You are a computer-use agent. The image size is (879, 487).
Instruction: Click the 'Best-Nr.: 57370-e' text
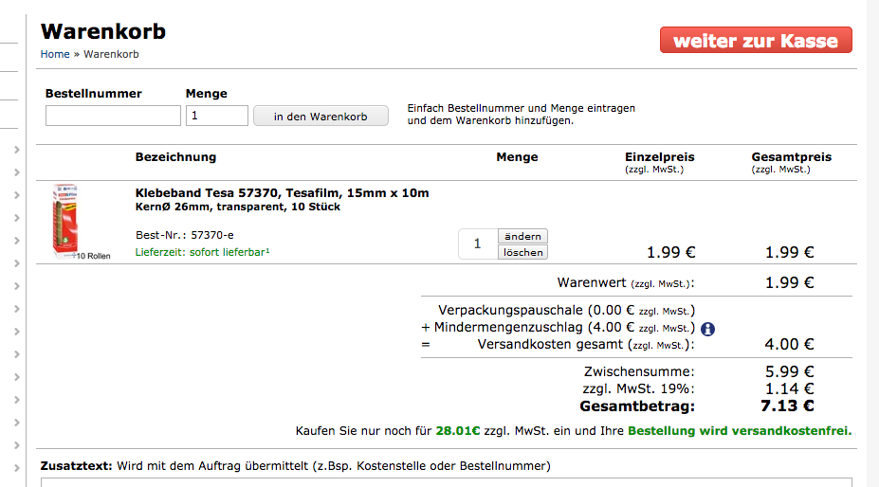pyautogui.click(x=185, y=235)
